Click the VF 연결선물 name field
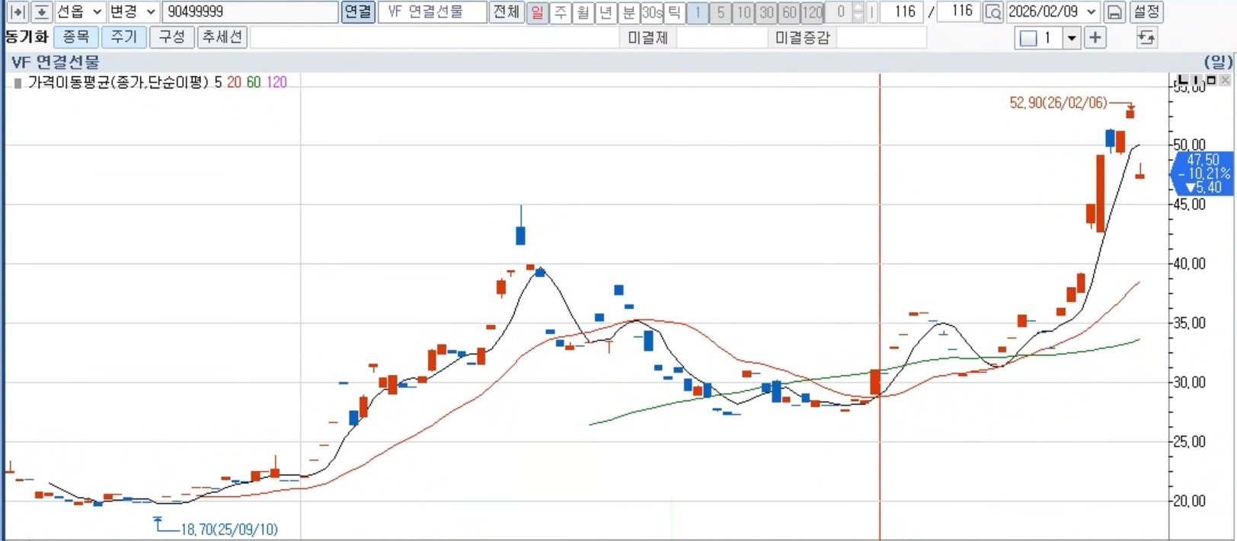 [432, 12]
